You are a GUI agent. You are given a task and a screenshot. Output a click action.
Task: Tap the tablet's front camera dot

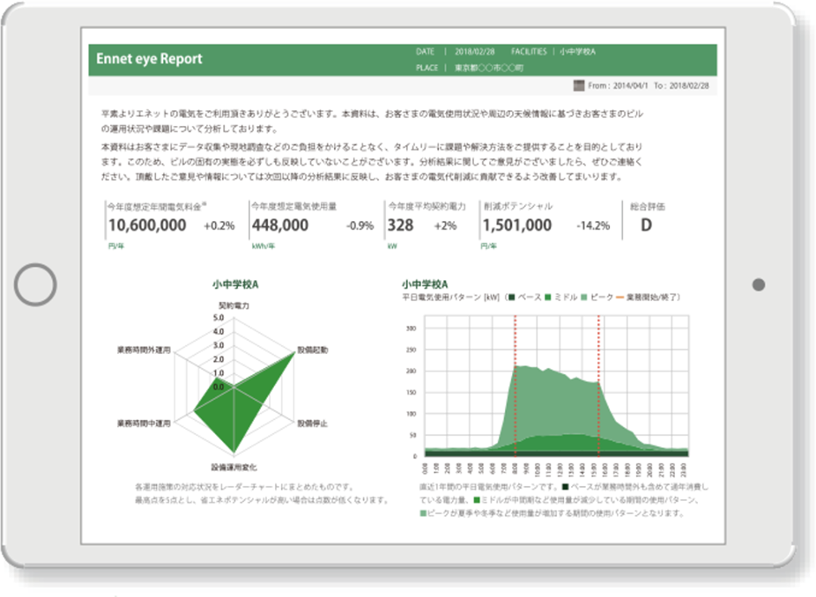(759, 284)
